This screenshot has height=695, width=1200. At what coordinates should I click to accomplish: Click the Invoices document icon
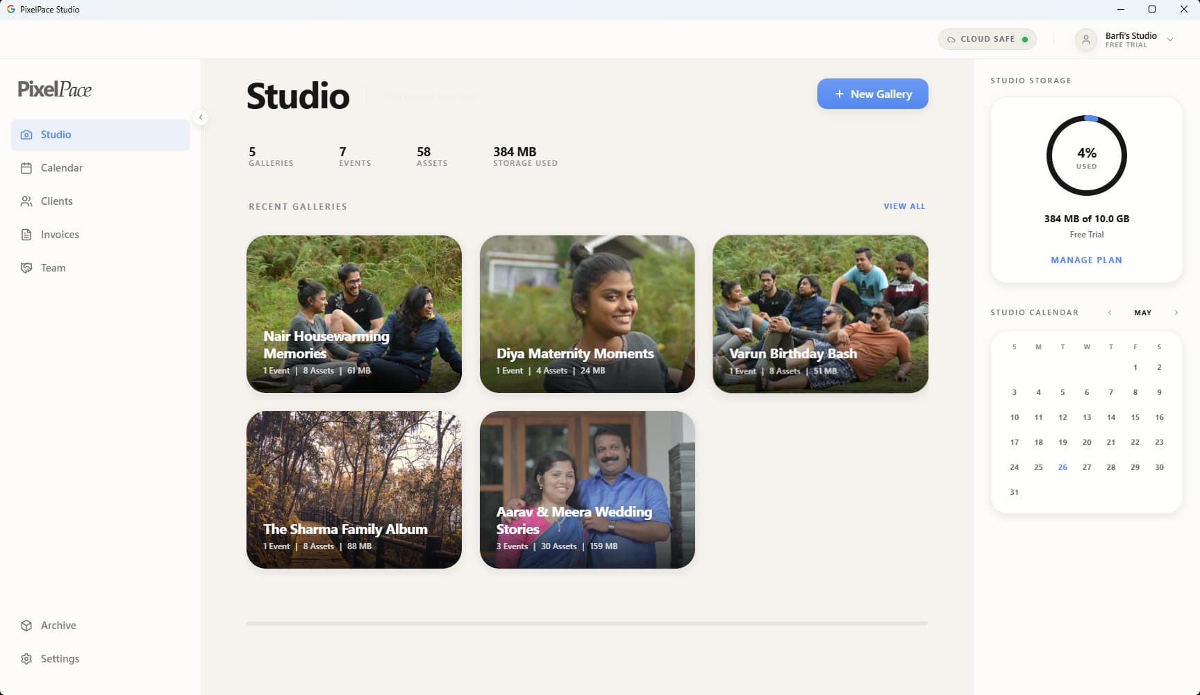point(26,235)
